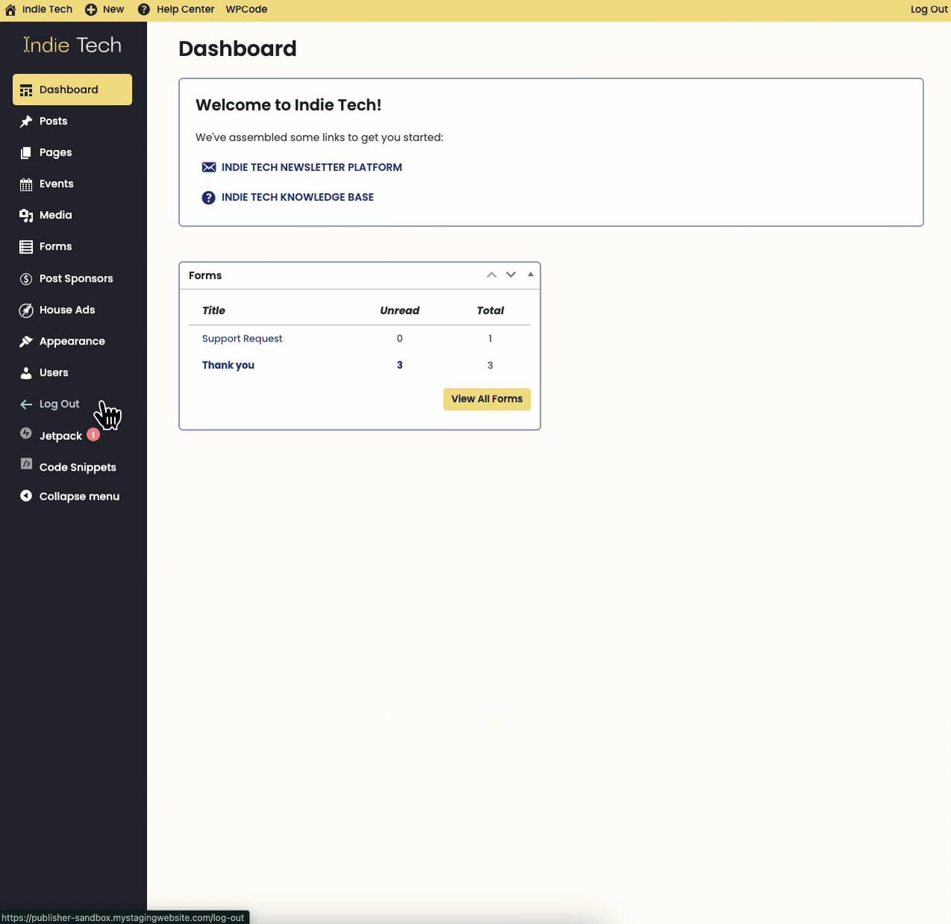This screenshot has width=951, height=924.
Task: Click the home icon beside Indie Tech
Action: [x=10, y=10]
